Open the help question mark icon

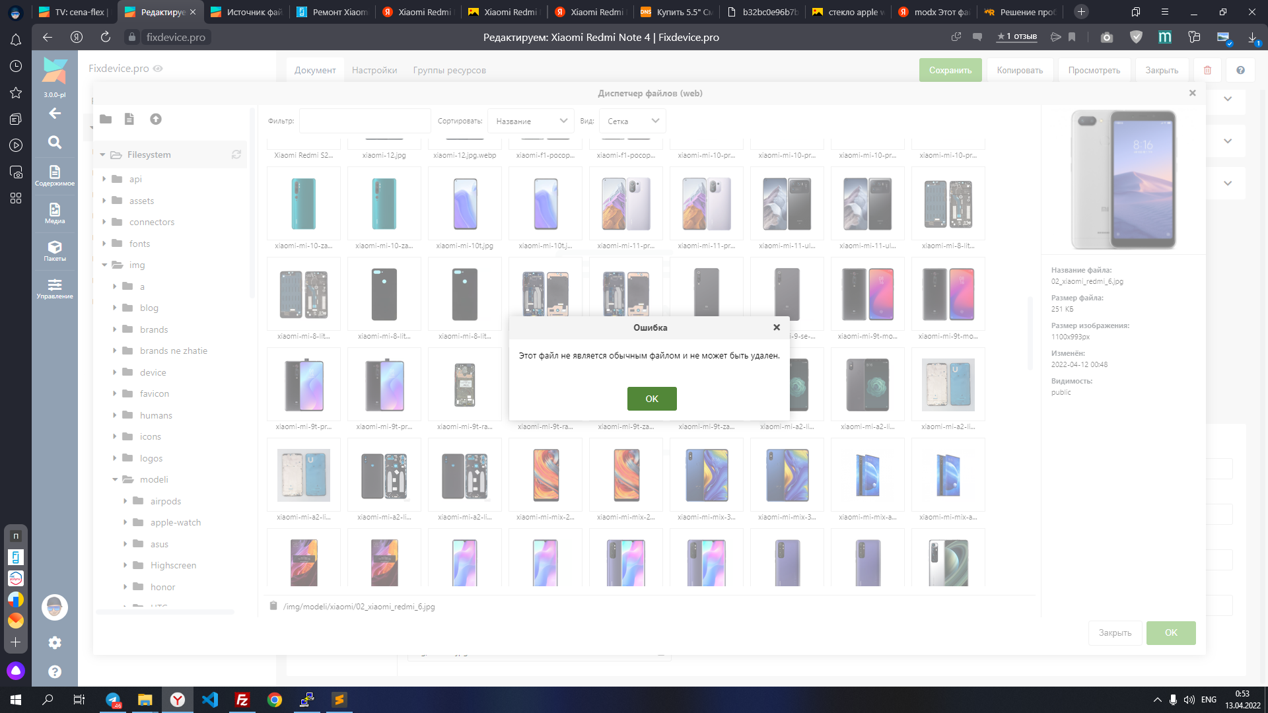click(1240, 70)
